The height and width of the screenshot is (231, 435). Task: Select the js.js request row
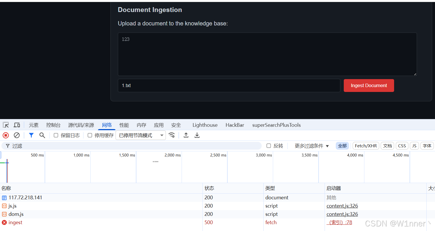[217, 206]
